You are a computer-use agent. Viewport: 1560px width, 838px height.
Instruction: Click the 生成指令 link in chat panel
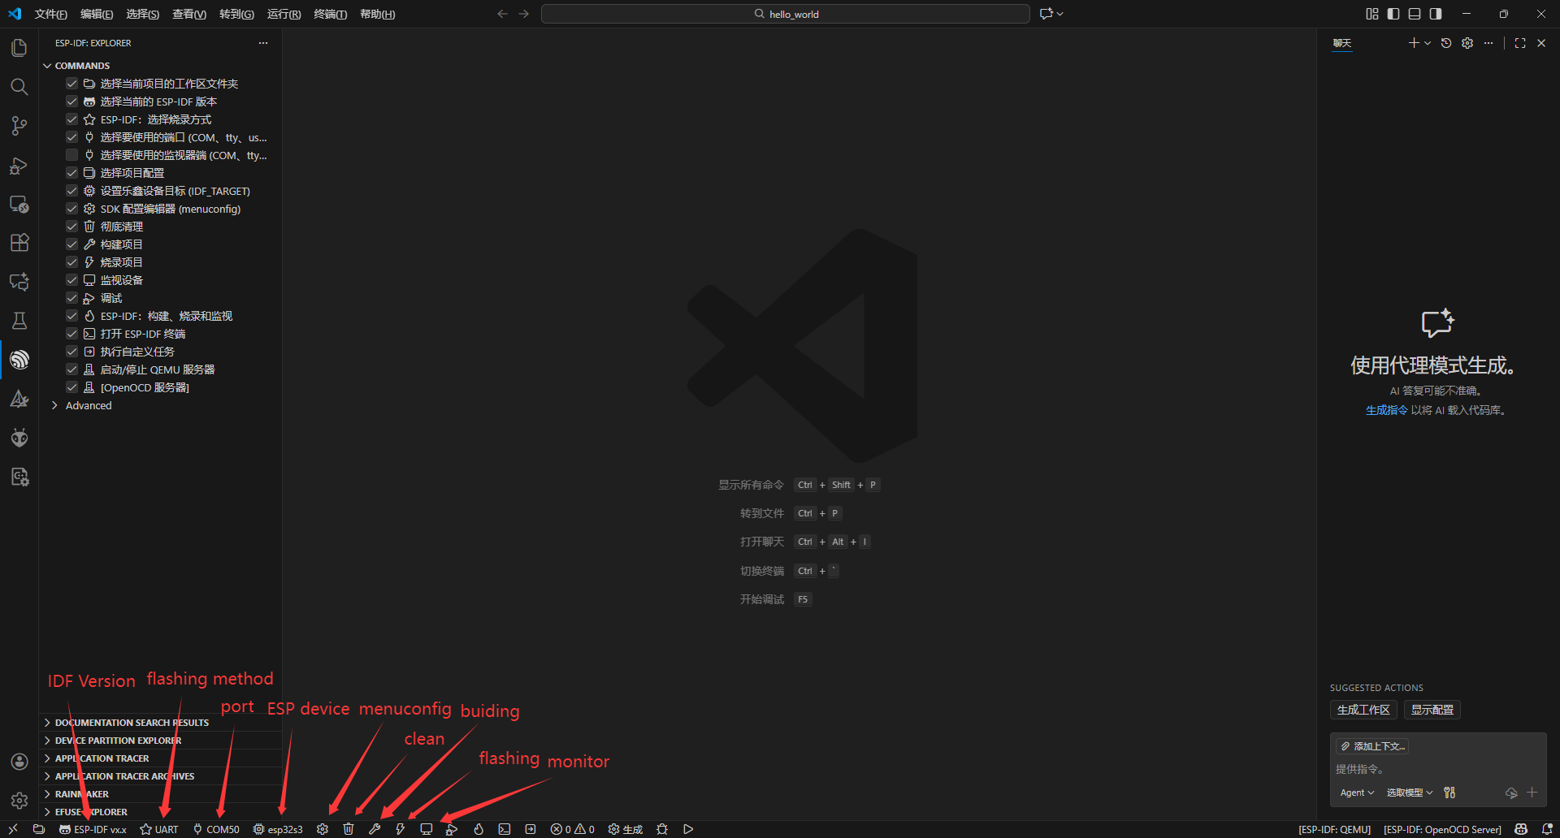pyautogui.click(x=1386, y=410)
